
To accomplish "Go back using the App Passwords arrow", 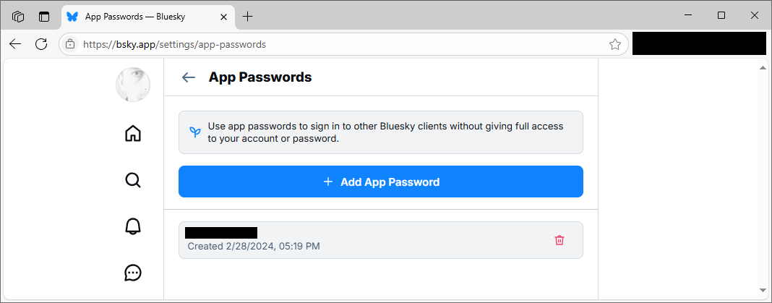I will tap(189, 77).
